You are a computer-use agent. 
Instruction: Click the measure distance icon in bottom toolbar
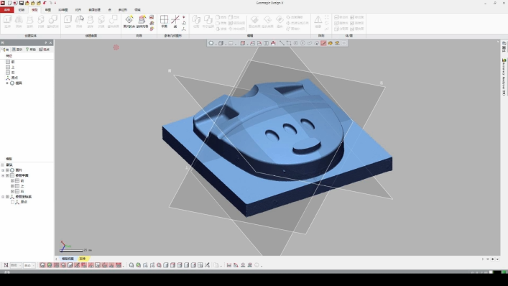[228, 265]
